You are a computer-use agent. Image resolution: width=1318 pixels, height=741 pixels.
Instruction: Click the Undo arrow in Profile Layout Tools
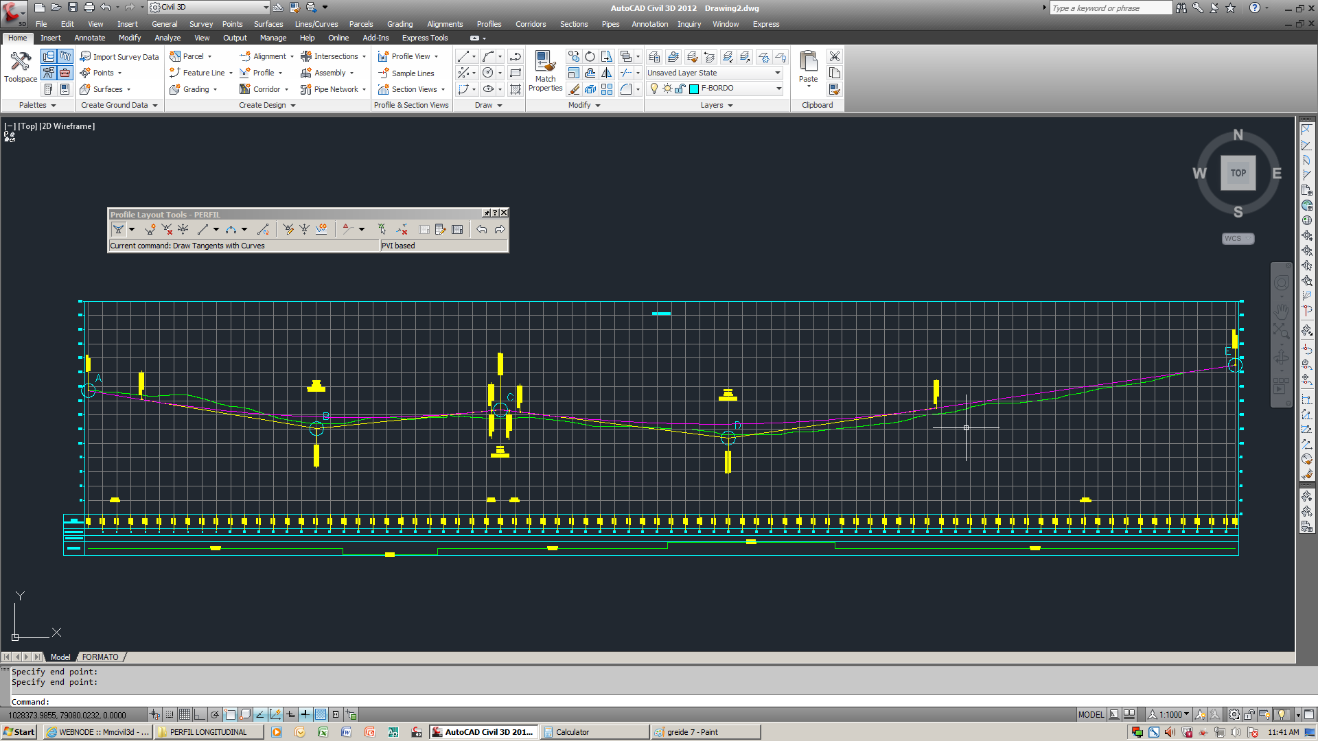(481, 229)
